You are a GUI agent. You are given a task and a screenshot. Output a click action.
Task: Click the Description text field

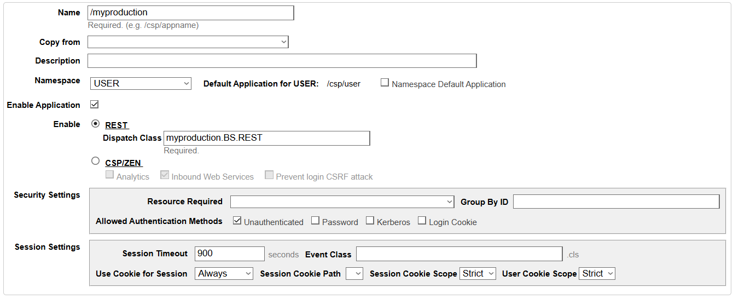point(282,61)
